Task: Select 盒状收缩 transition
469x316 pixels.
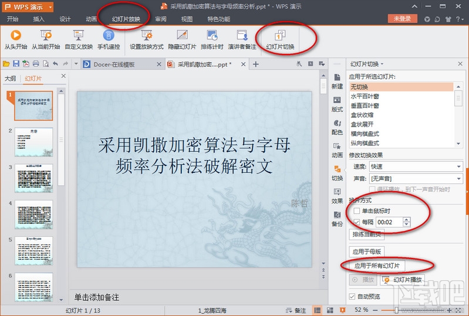Action: [401, 115]
